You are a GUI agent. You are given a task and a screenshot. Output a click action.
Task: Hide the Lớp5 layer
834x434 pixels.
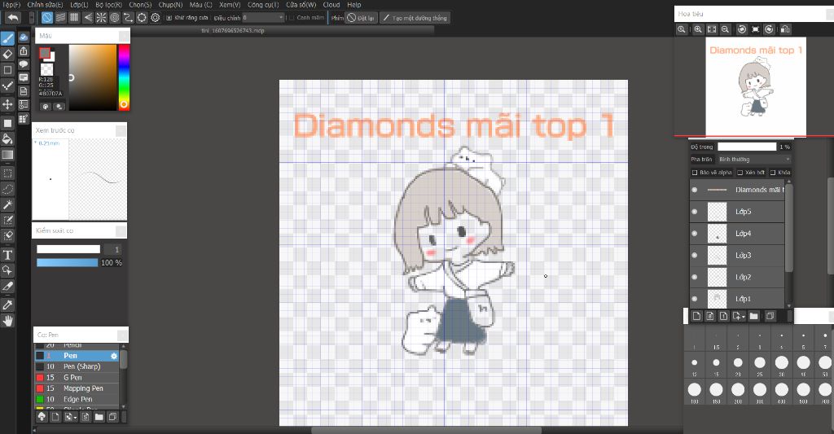click(x=694, y=212)
